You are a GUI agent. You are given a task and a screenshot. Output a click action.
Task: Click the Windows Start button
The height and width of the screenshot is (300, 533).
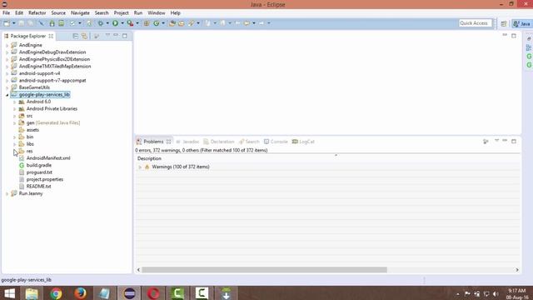pyautogui.click(x=9, y=293)
